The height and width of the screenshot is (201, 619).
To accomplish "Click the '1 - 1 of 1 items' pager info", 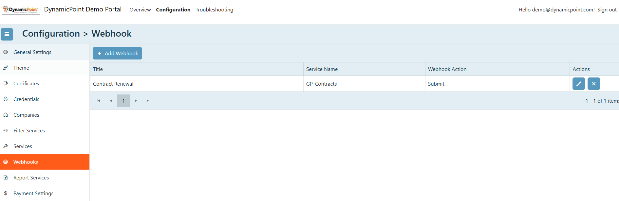I will (x=602, y=101).
